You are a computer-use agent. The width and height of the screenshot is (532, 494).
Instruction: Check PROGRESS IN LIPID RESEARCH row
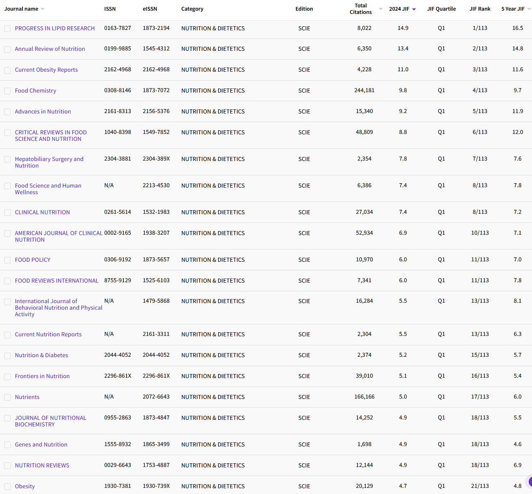(x=7, y=29)
